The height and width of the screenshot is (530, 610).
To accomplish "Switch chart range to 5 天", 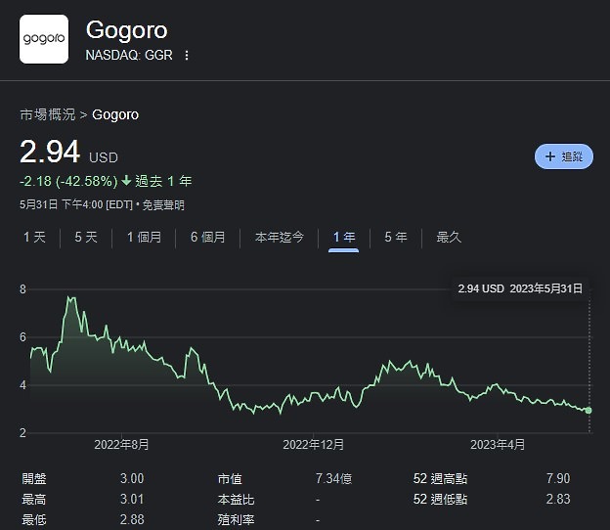I will point(86,237).
